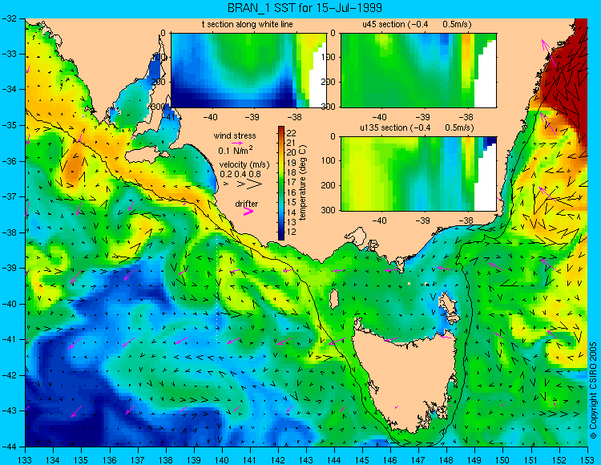Click latitude label '-34' on the left axis
The image size is (601, 465).
coord(9,90)
